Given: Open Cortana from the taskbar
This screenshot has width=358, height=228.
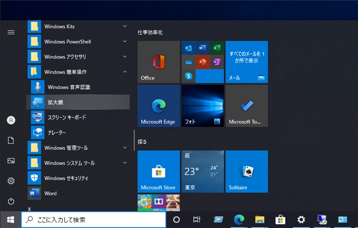Looking at the screenshot, I should (176, 220).
